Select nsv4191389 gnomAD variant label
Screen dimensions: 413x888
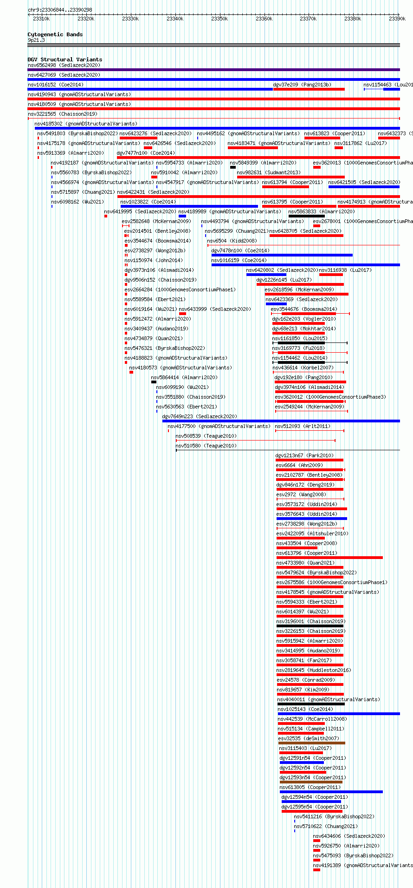tap(363, 865)
